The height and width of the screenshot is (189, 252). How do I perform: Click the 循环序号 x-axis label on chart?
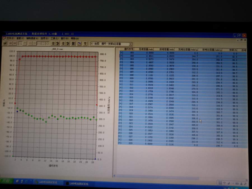[53, 165]
